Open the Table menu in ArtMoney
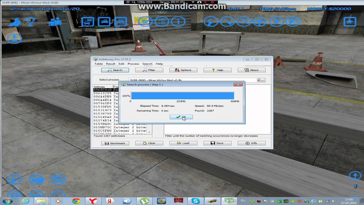Viewport: 364px width, 205px height. coord(98,64)
